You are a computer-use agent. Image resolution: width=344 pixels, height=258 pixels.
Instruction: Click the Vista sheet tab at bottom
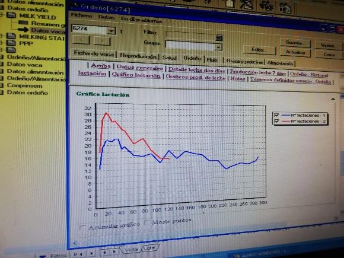[131, 250]
